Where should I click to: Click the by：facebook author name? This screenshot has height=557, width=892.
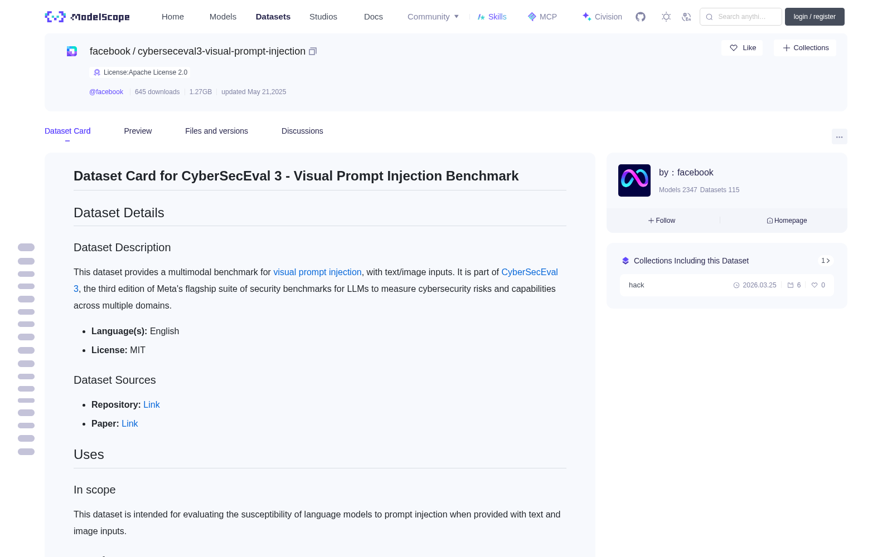[x=686, y=173]
